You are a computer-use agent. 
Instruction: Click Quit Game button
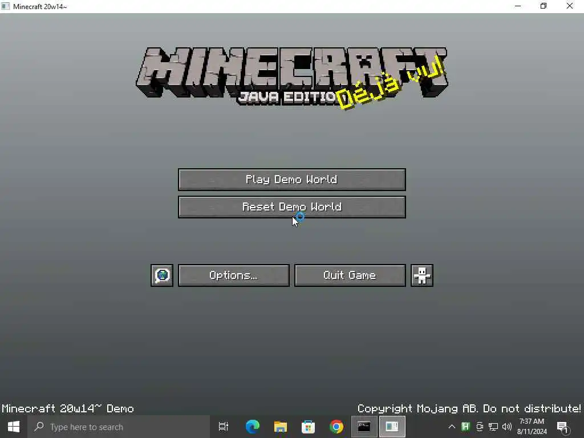point(350,275)
